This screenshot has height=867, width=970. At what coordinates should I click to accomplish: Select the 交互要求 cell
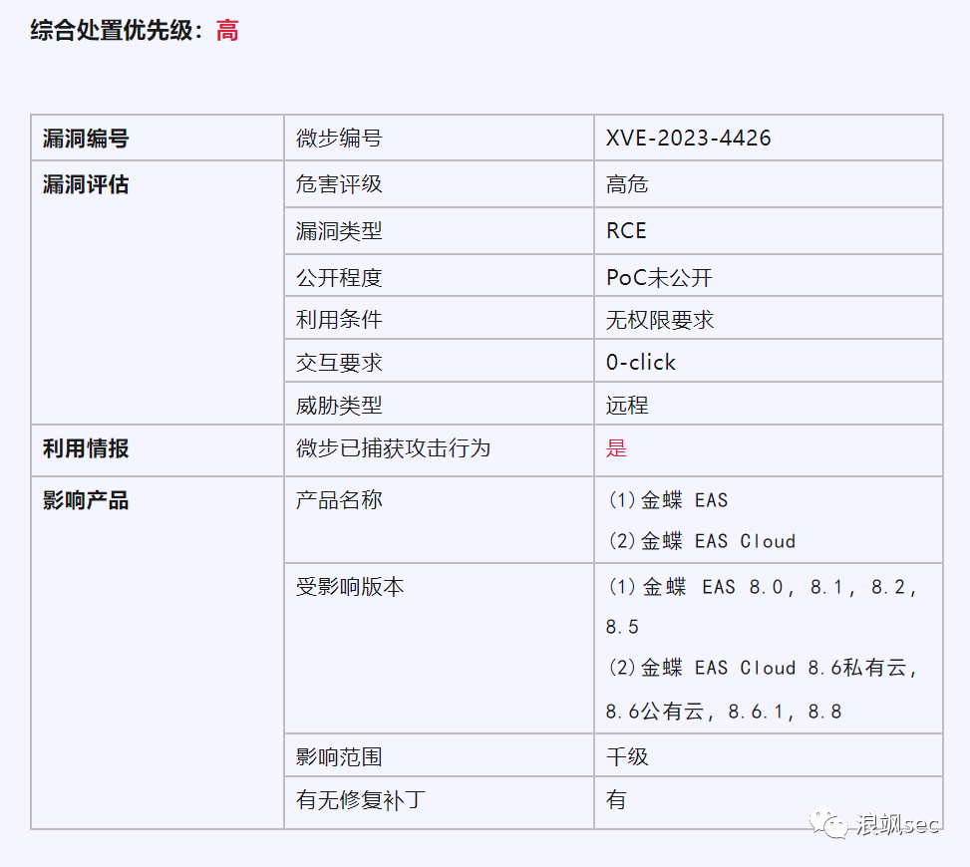(439, 361)
